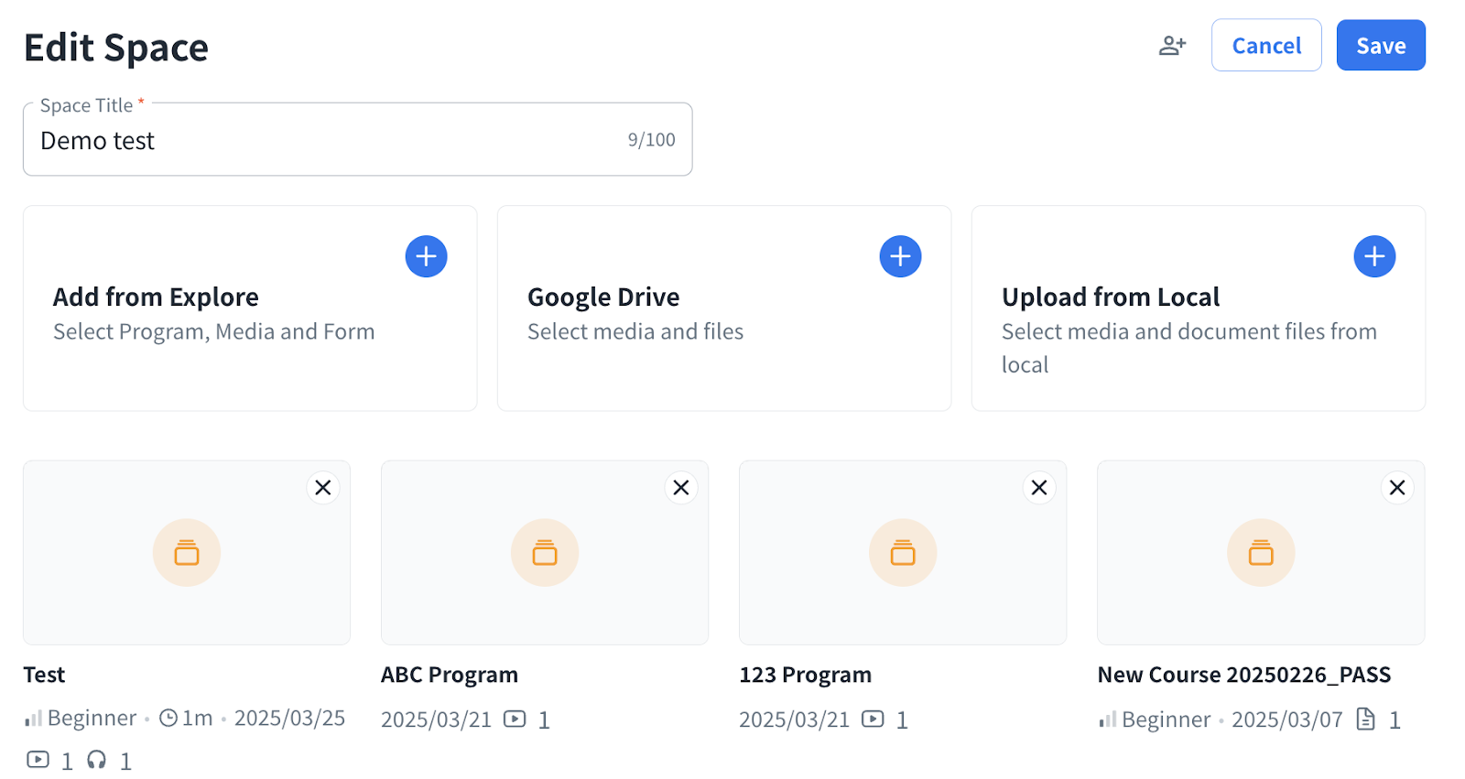
Task: Click the add member icon
Action: [1172, 46]
